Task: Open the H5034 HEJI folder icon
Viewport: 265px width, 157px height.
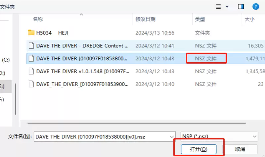Action: pyautogui.click(x=31, y=33)
